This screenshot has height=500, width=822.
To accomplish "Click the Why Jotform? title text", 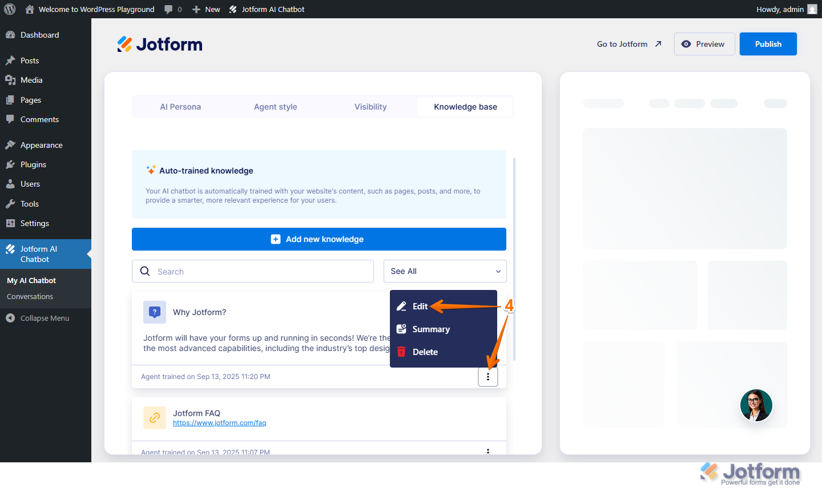I will [x=199, y=312].
